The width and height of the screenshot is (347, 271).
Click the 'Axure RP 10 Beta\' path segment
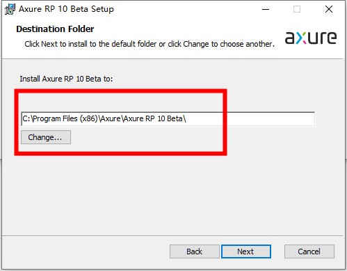pos(155,118)
